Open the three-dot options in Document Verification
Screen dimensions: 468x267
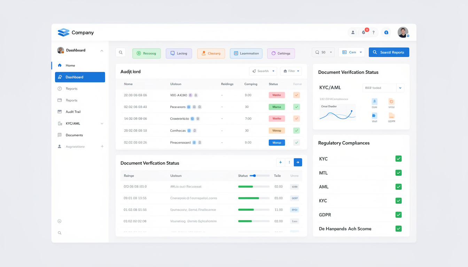[x=289, y=162]
